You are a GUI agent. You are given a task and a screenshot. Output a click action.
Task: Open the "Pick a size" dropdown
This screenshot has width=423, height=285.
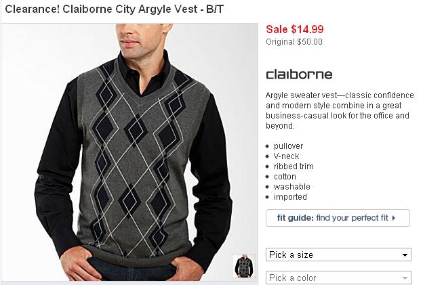click(x=338, y=255)
